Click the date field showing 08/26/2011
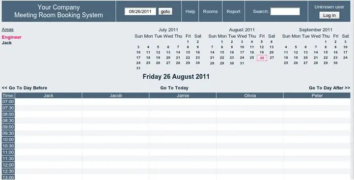This screenshot has width=354, height=180. point(140,11)
